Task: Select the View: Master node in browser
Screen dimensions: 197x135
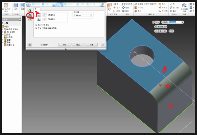Action: point(10,32)
